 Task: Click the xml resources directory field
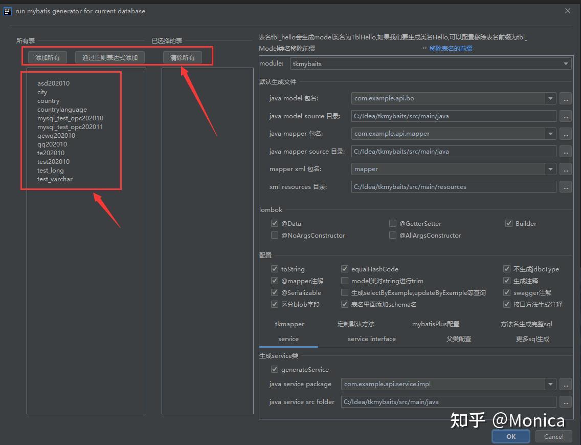454,187
